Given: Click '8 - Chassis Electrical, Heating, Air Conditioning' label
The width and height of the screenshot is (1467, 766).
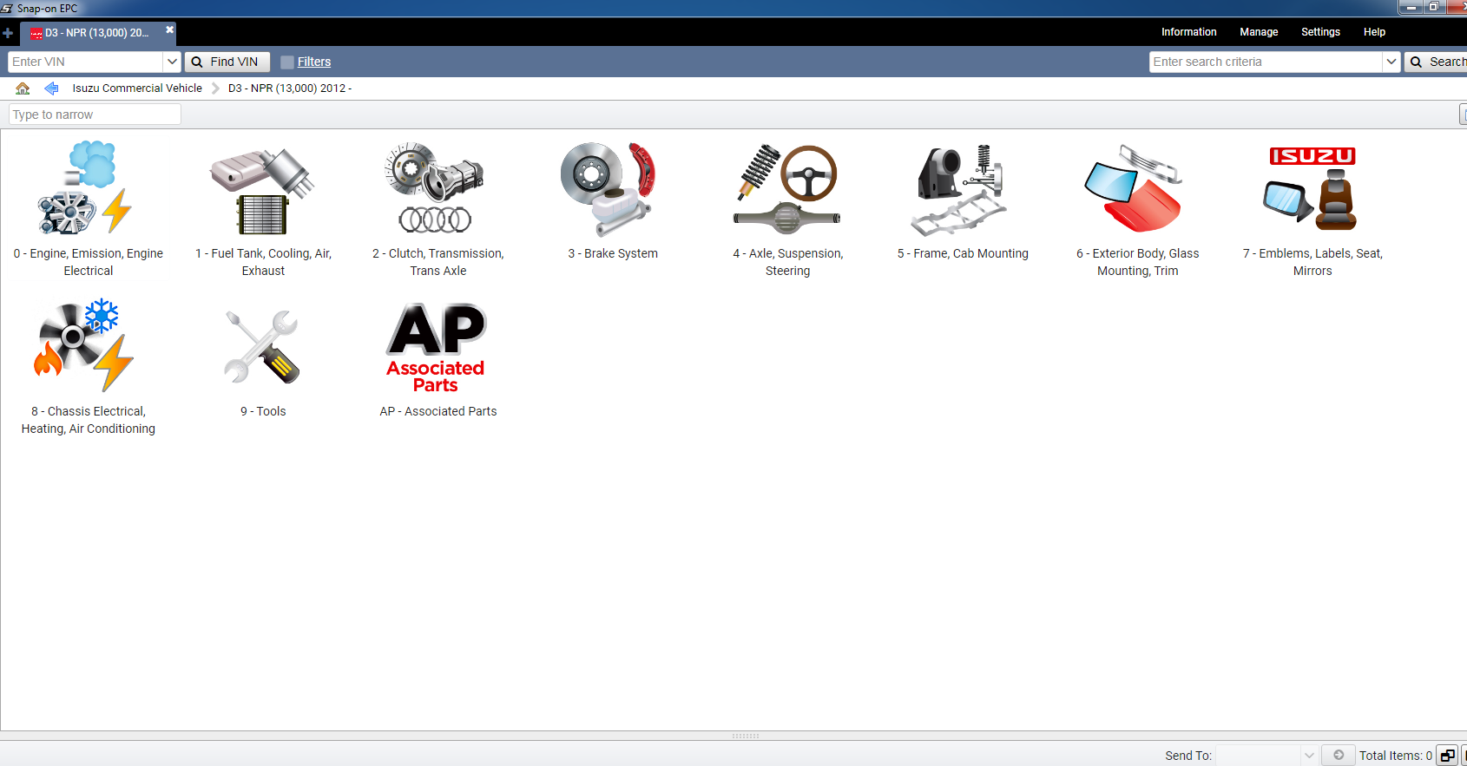Looking at the screenshot, I should 89,420.
